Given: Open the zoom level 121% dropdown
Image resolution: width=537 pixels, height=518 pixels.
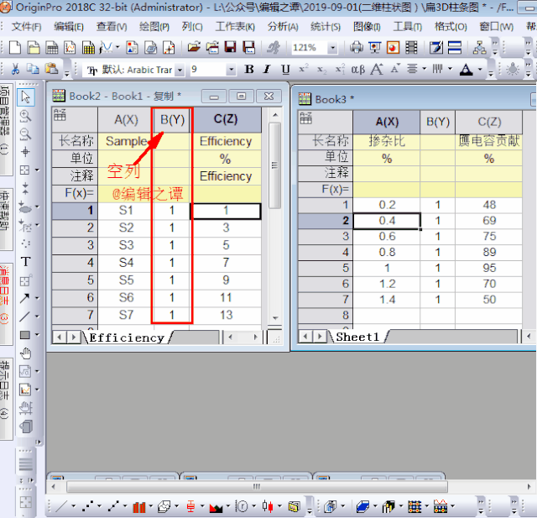Looking at the screenshot, I should point(332,48).
